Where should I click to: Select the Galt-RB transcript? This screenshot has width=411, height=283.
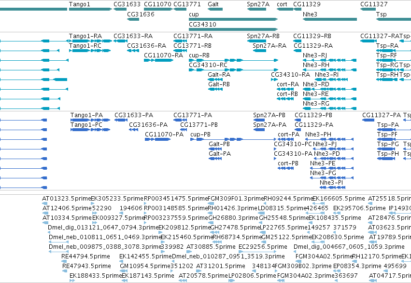pos(215,89)
